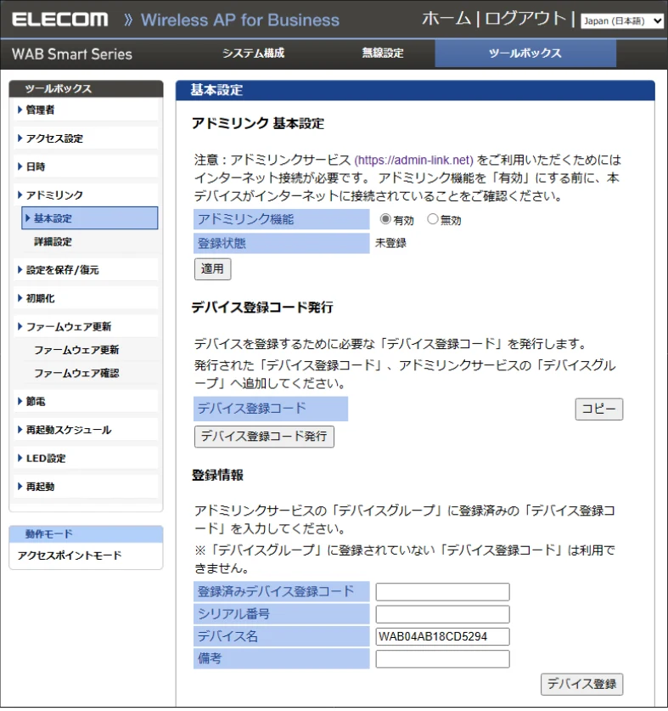Click the 適用 button
This screenshot has height=711, width=668.
pos(212,269)
